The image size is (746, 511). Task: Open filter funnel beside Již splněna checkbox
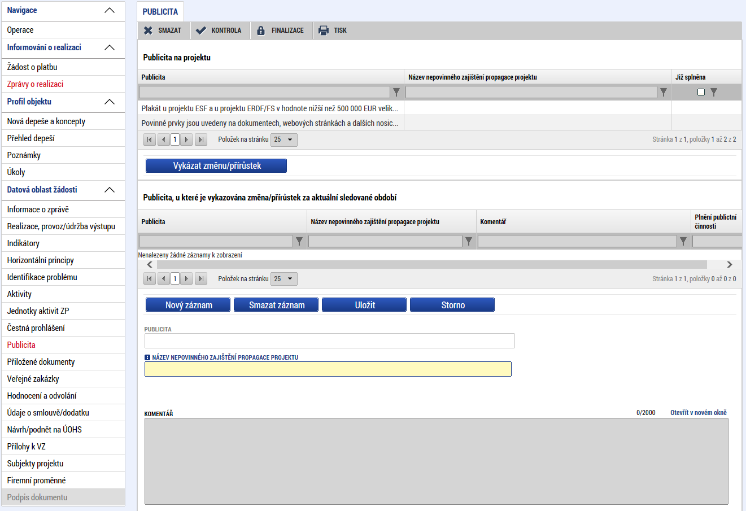click(714, 92)
